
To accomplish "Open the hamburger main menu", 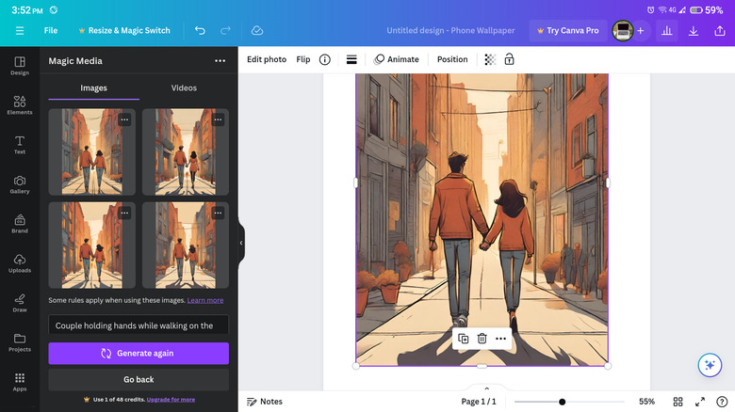I will pyautogui.click(x=20, y=30).
